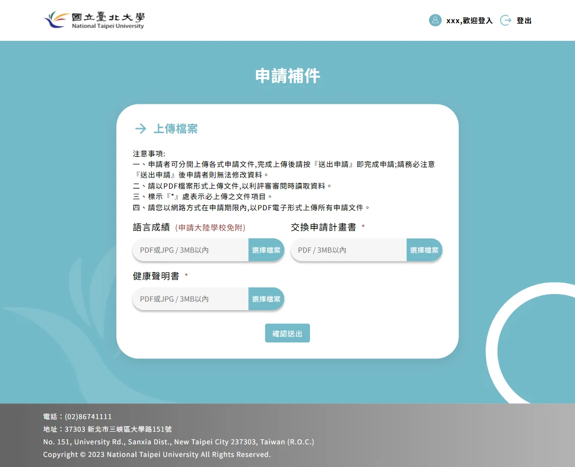575x467 pixels.
Task: Click the arrow icon before 上傳檔案 heading
Action: (x=140, y=129)
